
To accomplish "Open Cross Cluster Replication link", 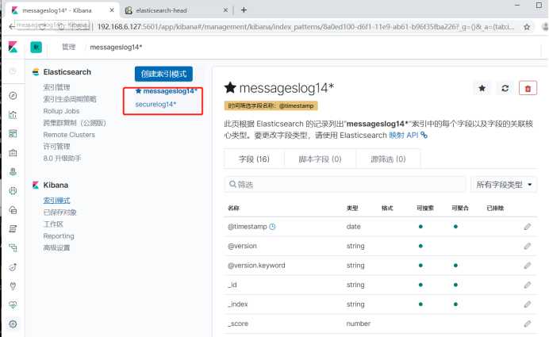I will coord(75,123).
